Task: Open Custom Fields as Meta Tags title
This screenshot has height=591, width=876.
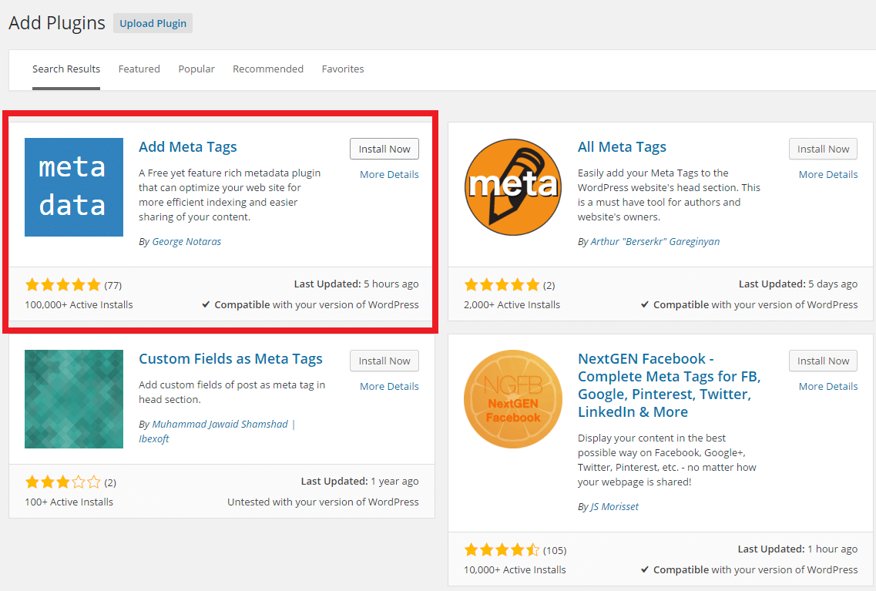Action: pyautogui.click(x=230, y=358)
